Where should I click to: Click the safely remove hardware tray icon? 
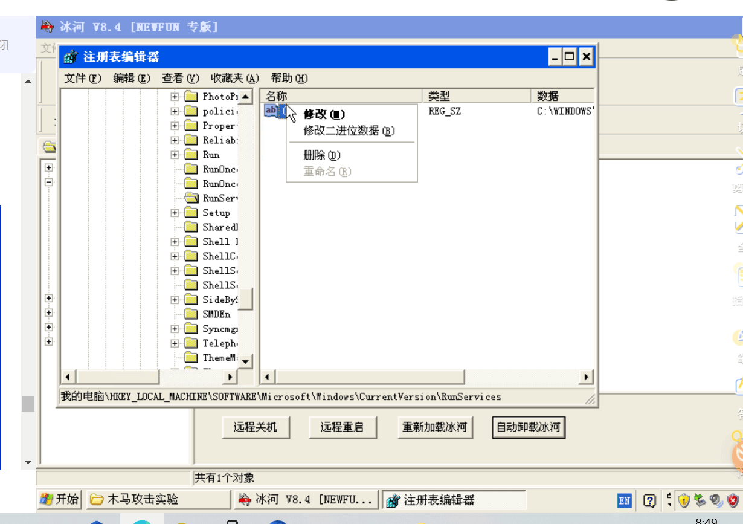coord(700,500)
